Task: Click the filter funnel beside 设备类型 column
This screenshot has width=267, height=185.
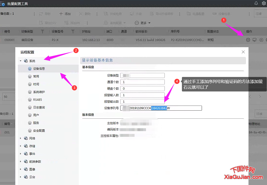Action: tap(42, 32)
